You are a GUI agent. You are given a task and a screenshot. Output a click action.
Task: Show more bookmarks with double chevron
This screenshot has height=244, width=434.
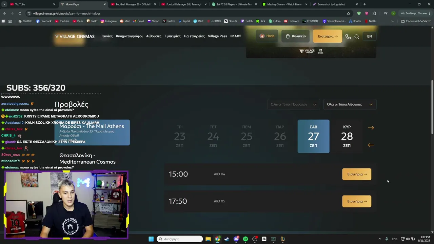pos(393,21)
